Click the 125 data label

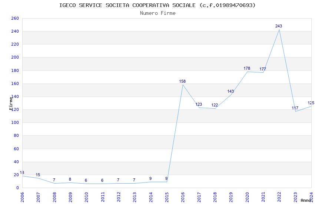(311, 103)
